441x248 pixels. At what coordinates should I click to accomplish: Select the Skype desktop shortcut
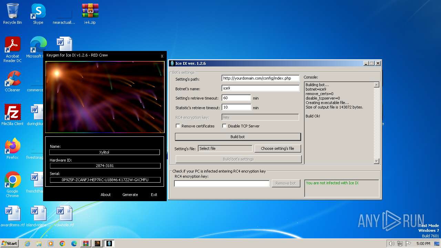pyautogui.click(x=38, y=14)
